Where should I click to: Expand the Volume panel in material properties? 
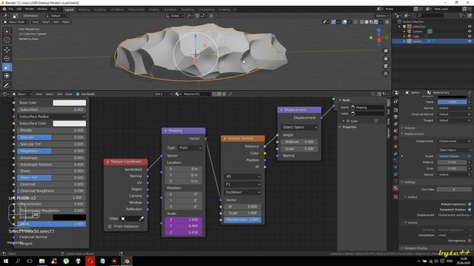[410, 128]
